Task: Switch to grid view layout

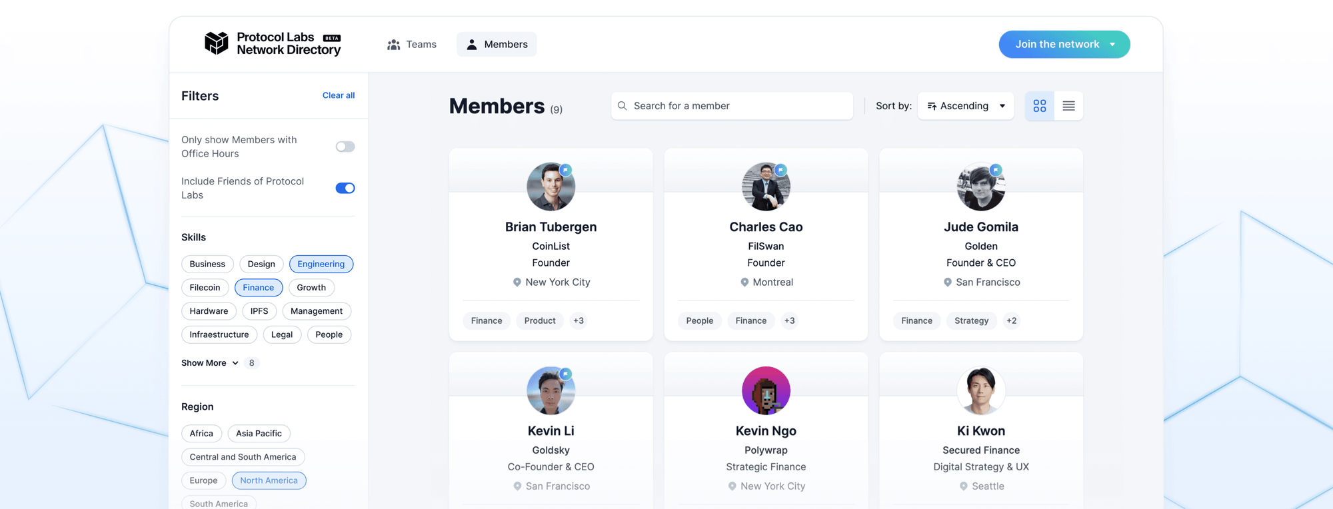Action: click(1039, 105)
